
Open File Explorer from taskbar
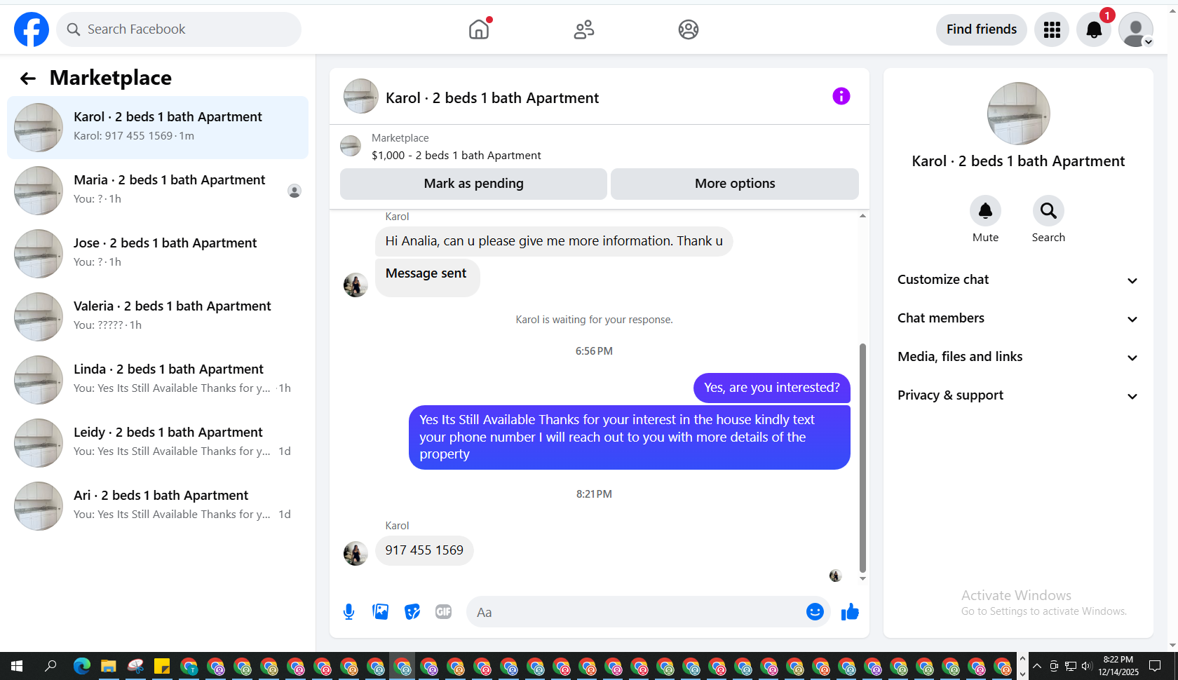point(108,666)
